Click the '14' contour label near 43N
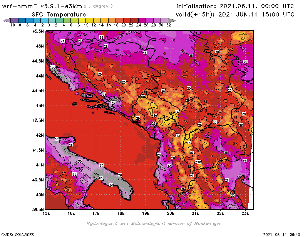The height and width of the screenshot is (237, 308). pos(177,112)
